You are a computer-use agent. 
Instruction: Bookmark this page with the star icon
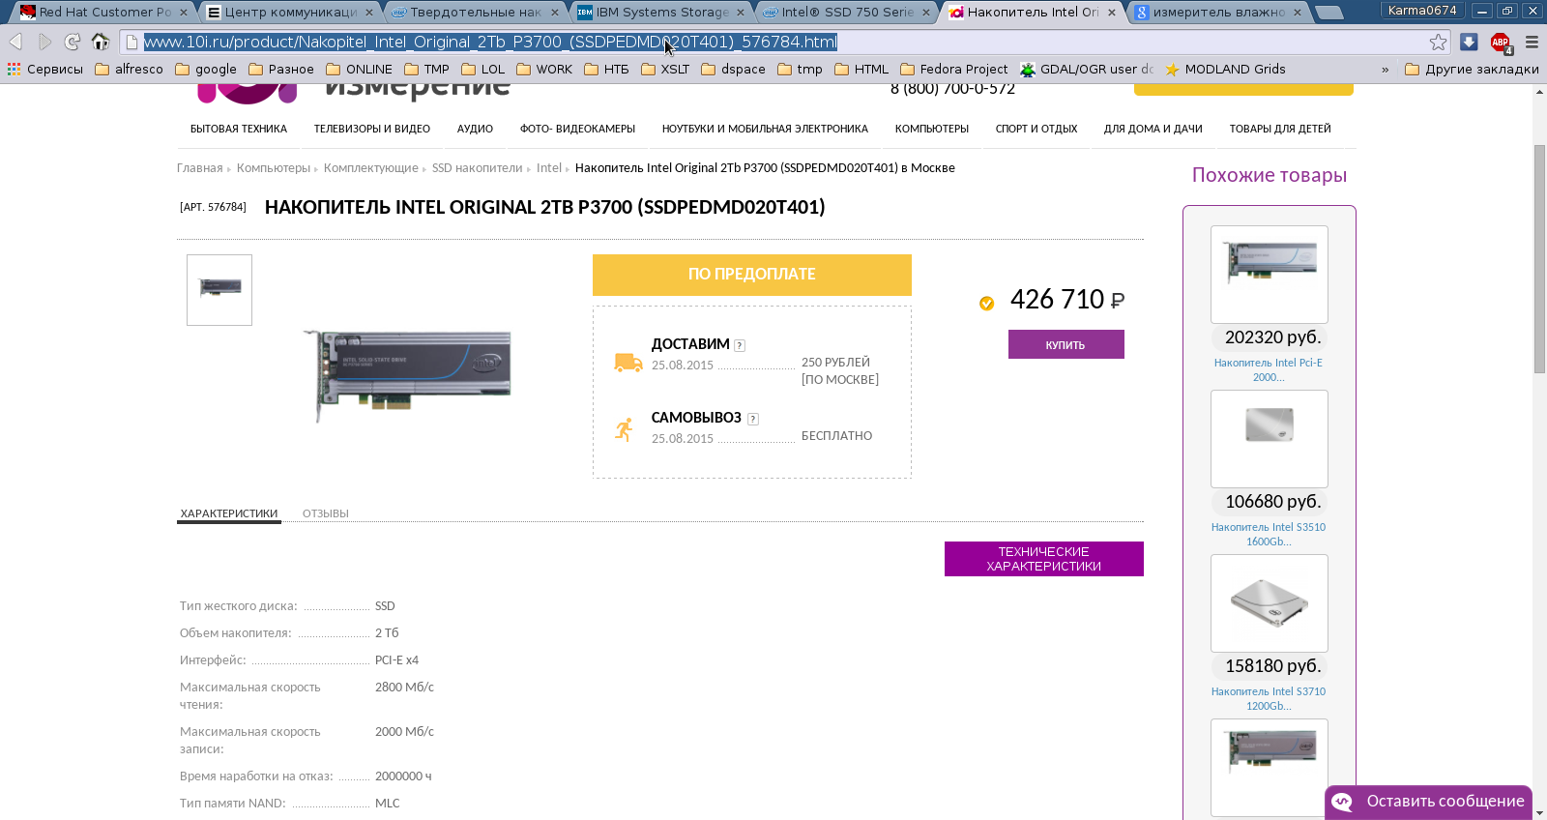pyautogui.click(x=1439, y=42)
